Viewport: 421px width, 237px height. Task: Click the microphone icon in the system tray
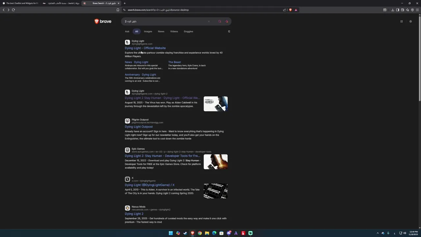(388, 233)
